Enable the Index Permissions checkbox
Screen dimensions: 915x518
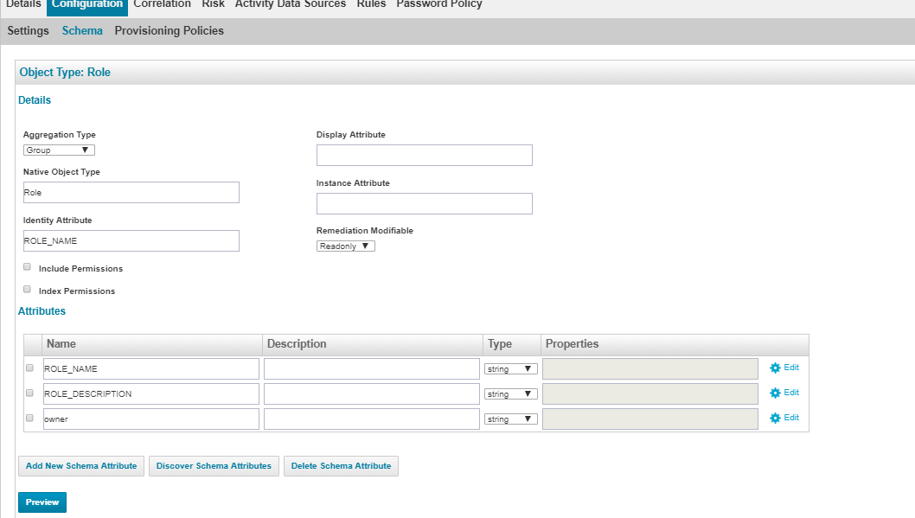click(x=27, y=290)
